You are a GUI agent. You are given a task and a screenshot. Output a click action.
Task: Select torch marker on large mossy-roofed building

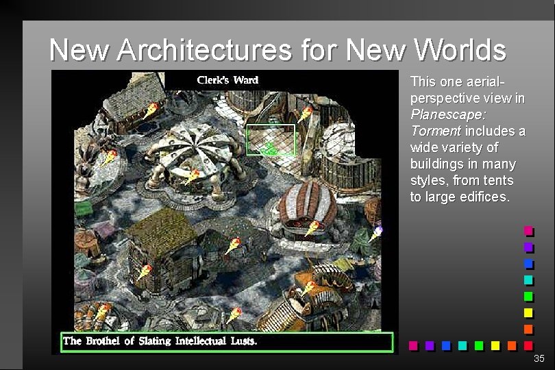[x=144, y=273]
